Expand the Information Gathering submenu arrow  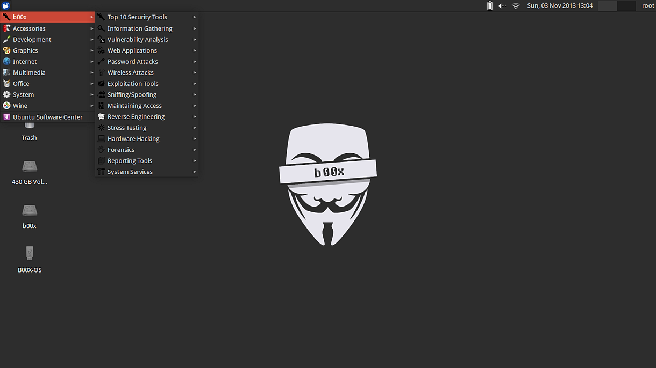click(195, 28)
